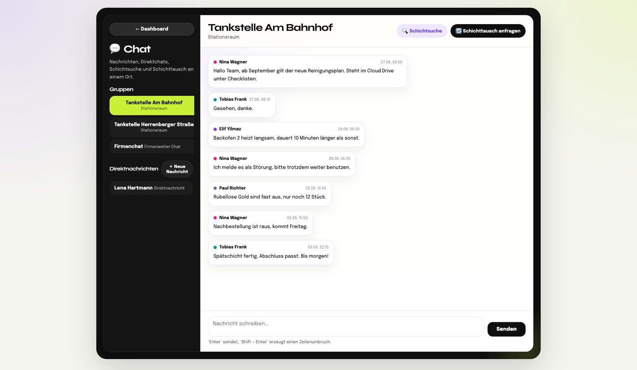Focus the 'Nachricht schreiben...' message field
This screenshot has width=637, height=370.
point(346,327)
